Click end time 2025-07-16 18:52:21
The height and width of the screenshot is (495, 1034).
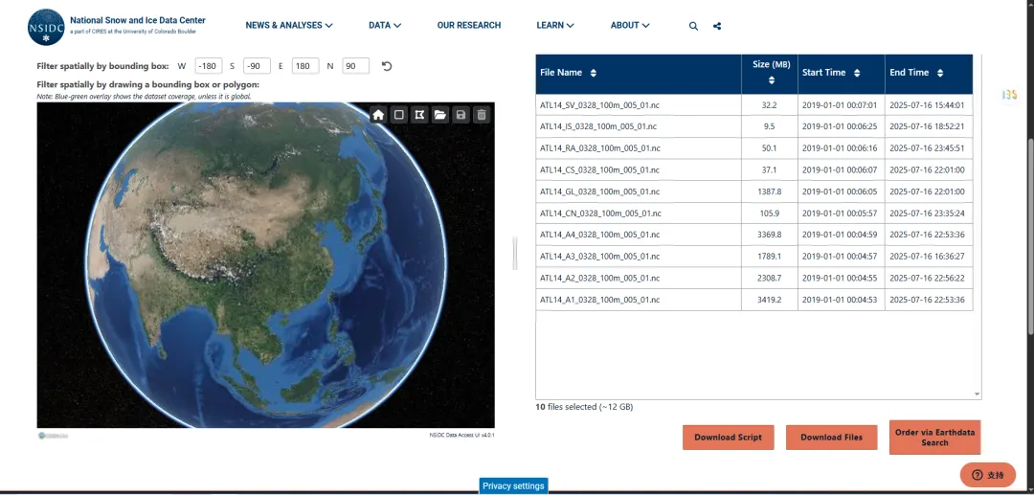pos(927,126)
